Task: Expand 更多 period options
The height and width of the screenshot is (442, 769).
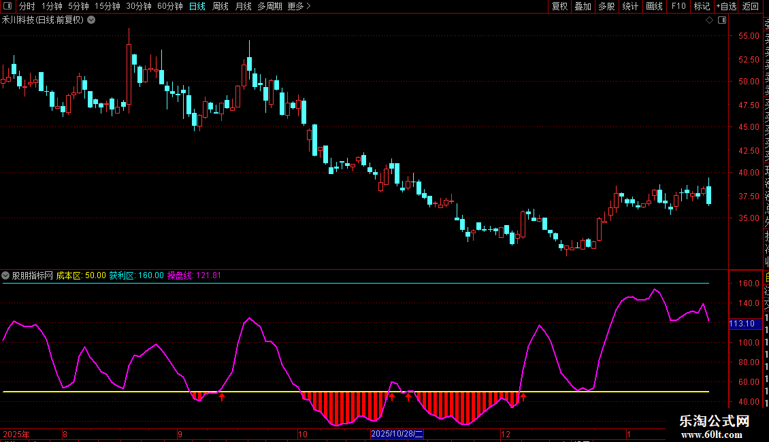Action: pyautogui.click(x=299, y=6)
